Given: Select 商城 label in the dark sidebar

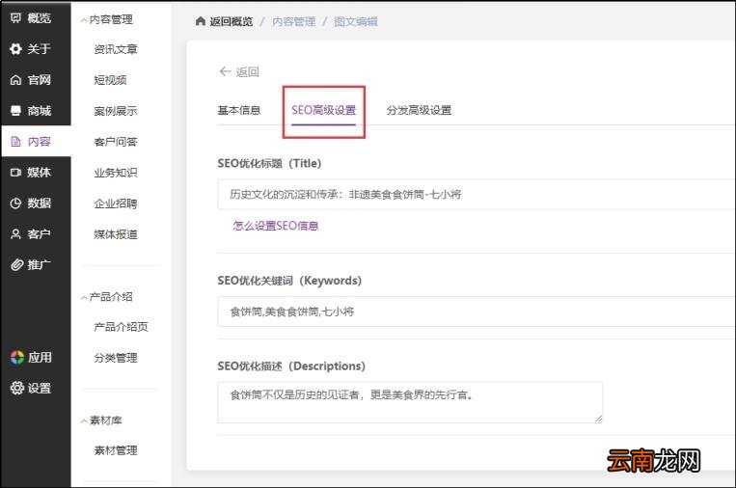Looking at the screenshot, I should 39,111.
